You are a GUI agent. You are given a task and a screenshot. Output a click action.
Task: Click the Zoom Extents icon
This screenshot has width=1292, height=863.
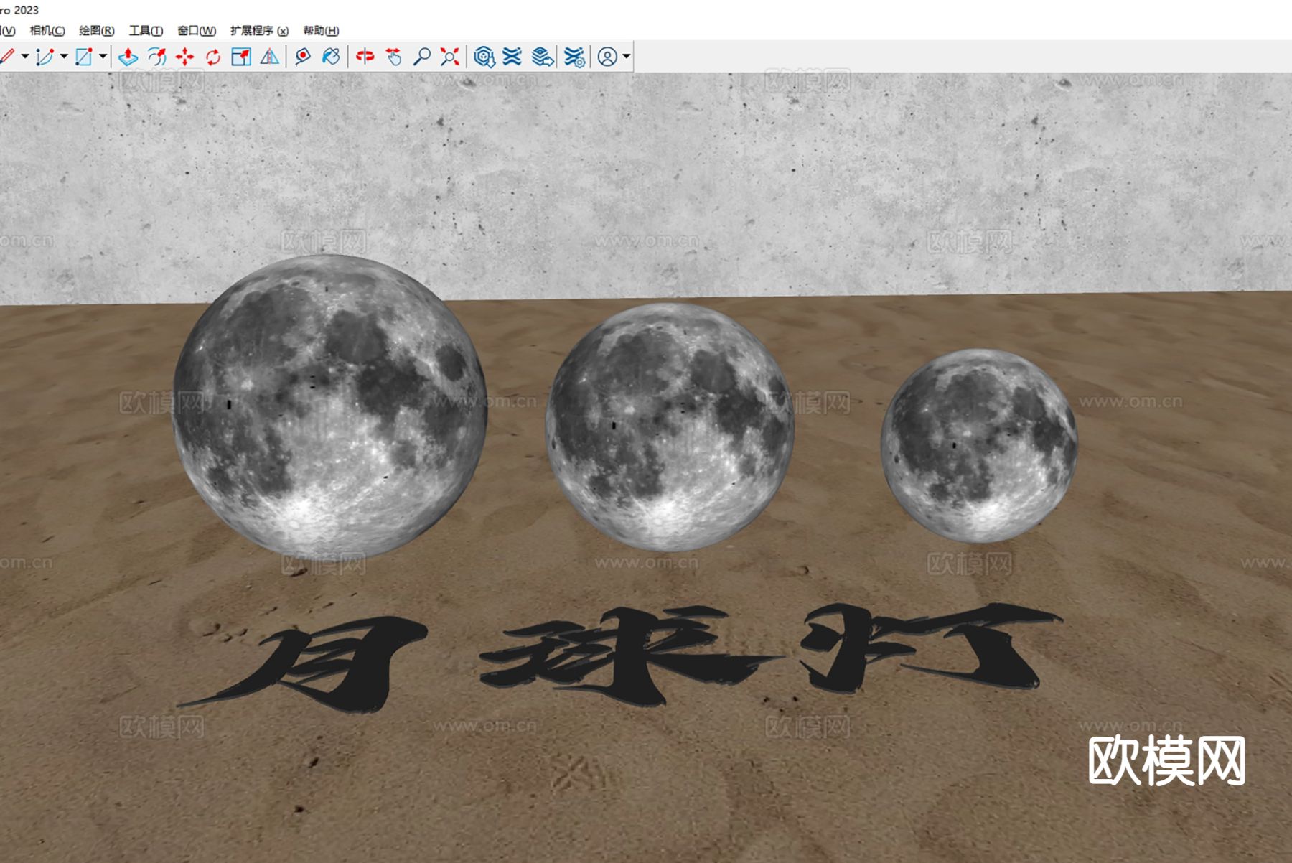point(451,55)
